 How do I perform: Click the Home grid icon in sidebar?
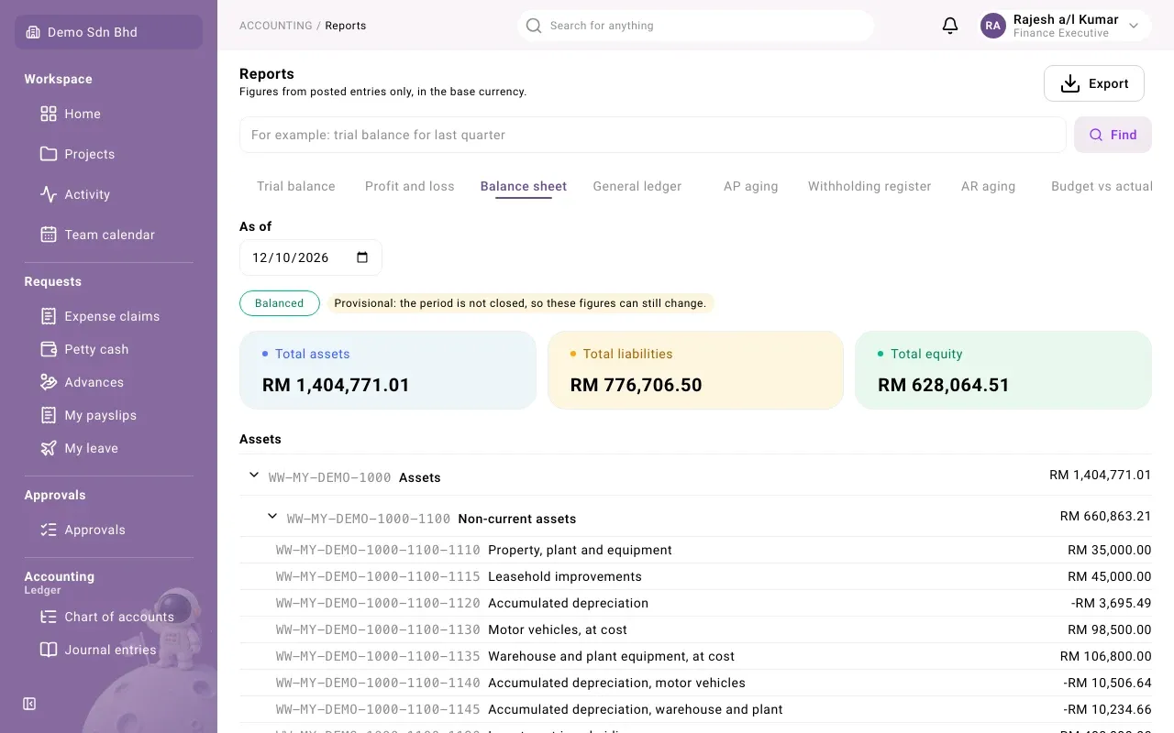click(x=49, y=114)
